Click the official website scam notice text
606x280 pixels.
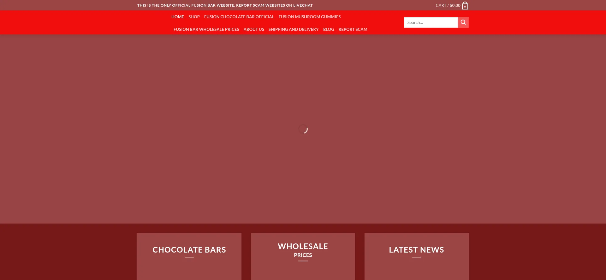coord(225,5)
